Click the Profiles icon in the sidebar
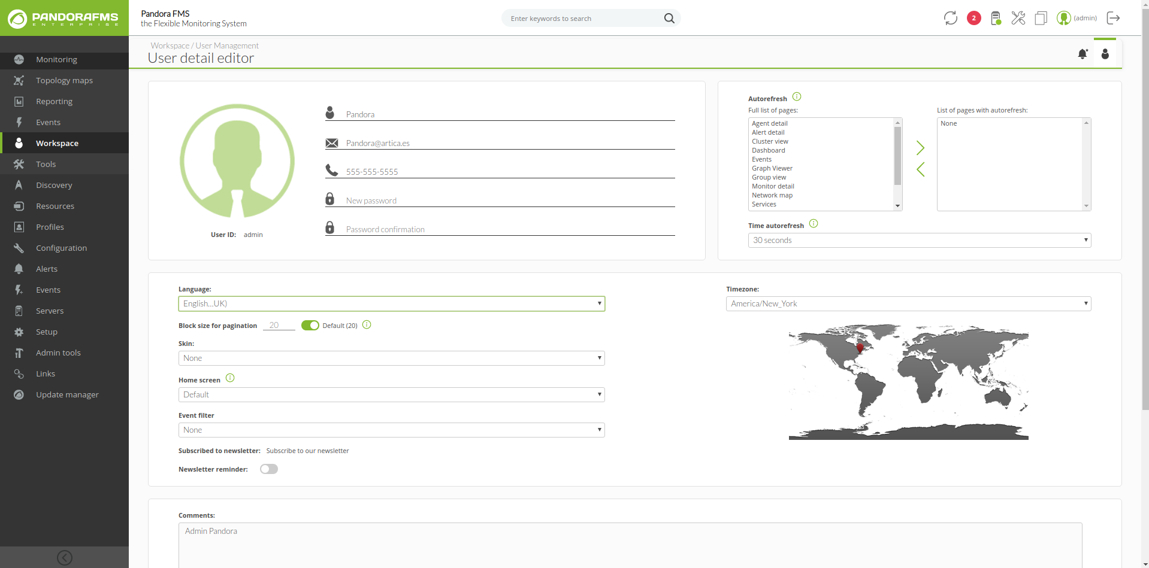 coord(19,227)
